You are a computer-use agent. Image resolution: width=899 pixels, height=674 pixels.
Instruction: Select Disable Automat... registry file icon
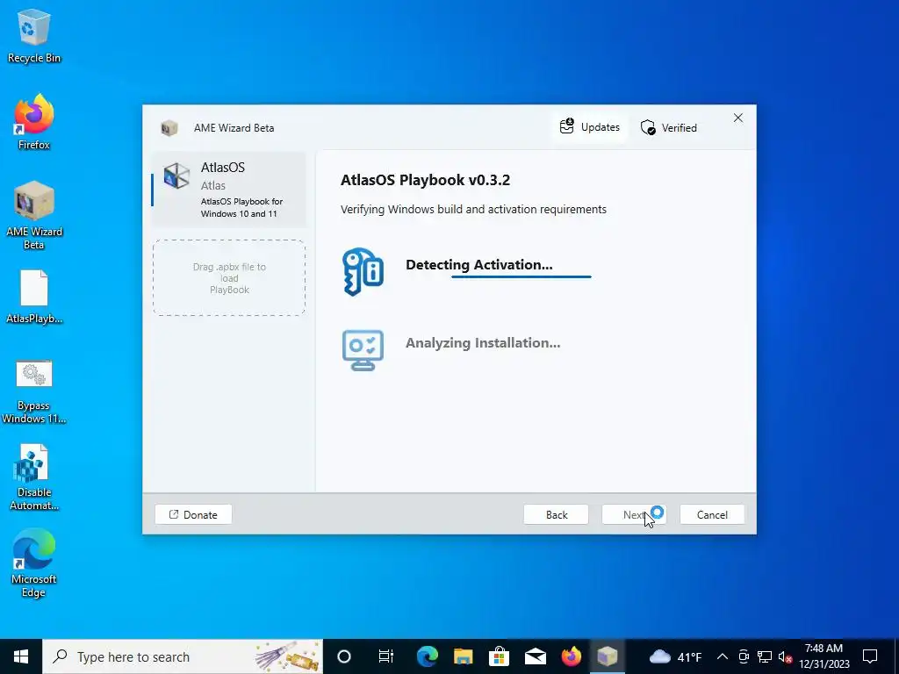tap(34, 477)
